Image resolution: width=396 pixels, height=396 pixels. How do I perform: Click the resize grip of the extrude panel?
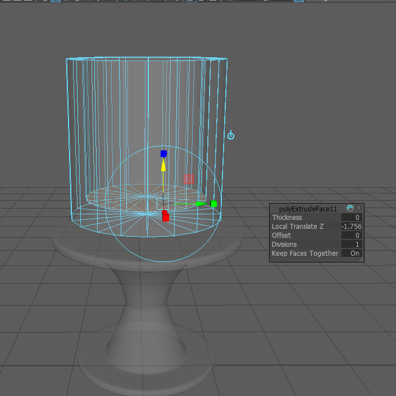[x=361, y=260]
